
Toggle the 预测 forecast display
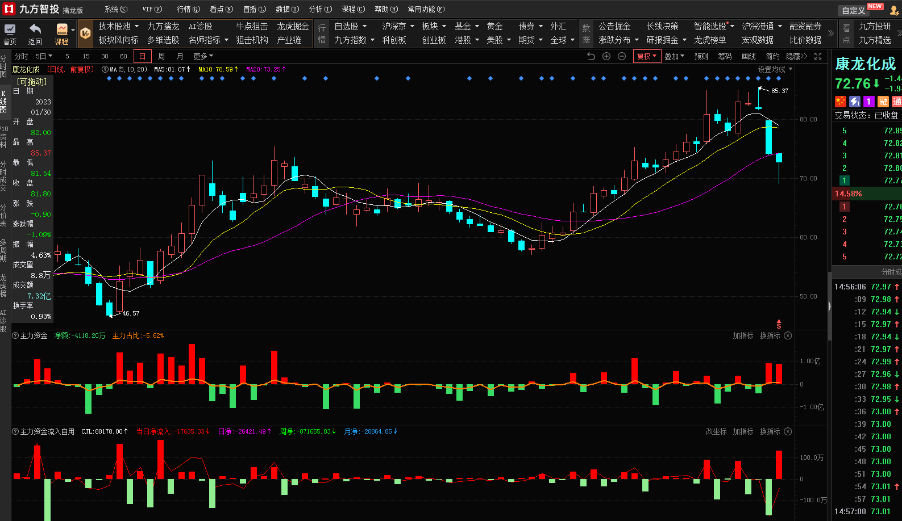pos(701,56)
